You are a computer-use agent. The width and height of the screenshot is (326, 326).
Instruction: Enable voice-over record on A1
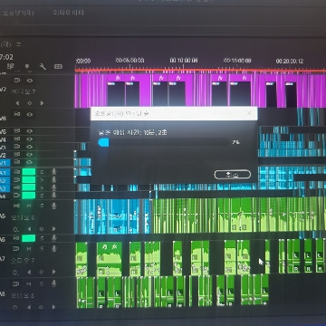point(54,172)
